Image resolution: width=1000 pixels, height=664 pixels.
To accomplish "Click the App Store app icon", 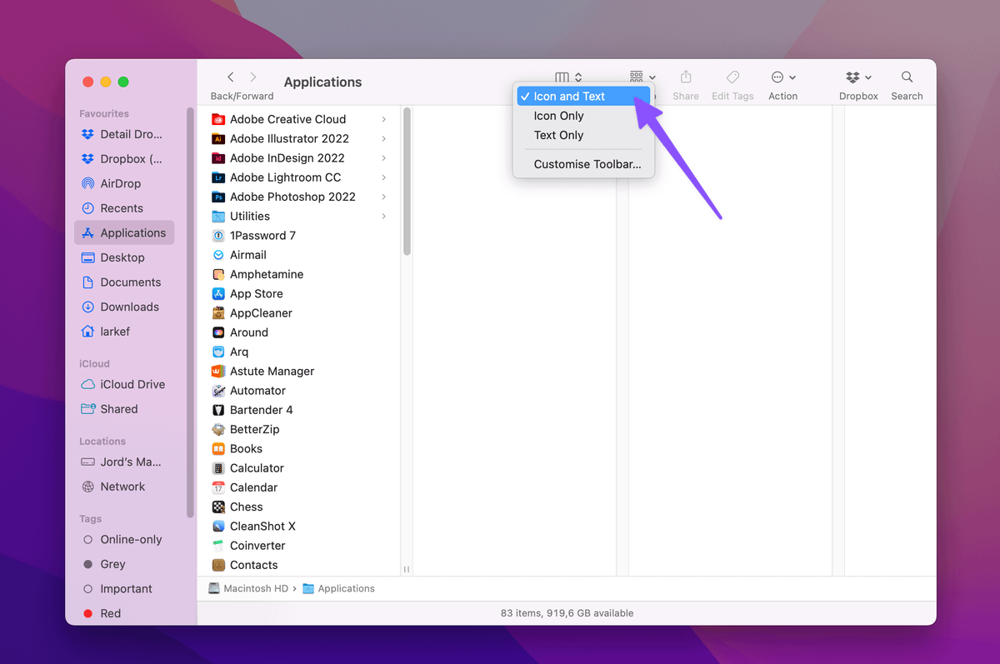I will click(218, 294).
